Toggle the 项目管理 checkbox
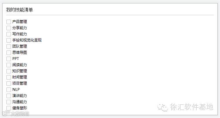This screenshot has width=220, height=118. (8, 83)
